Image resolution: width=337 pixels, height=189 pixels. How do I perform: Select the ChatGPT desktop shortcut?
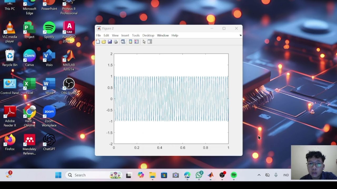pyautogui.click(x=49, y=143)
